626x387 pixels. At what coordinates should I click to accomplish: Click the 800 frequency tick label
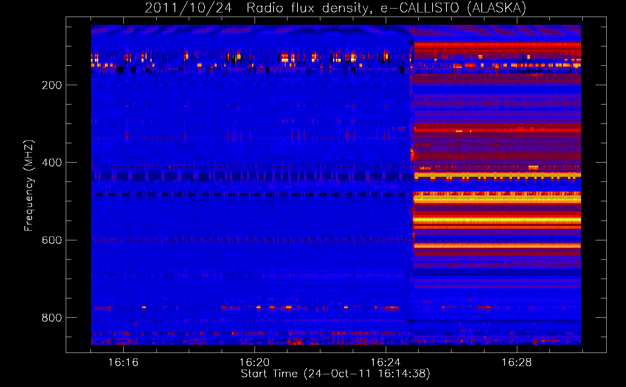click(52, 318)
